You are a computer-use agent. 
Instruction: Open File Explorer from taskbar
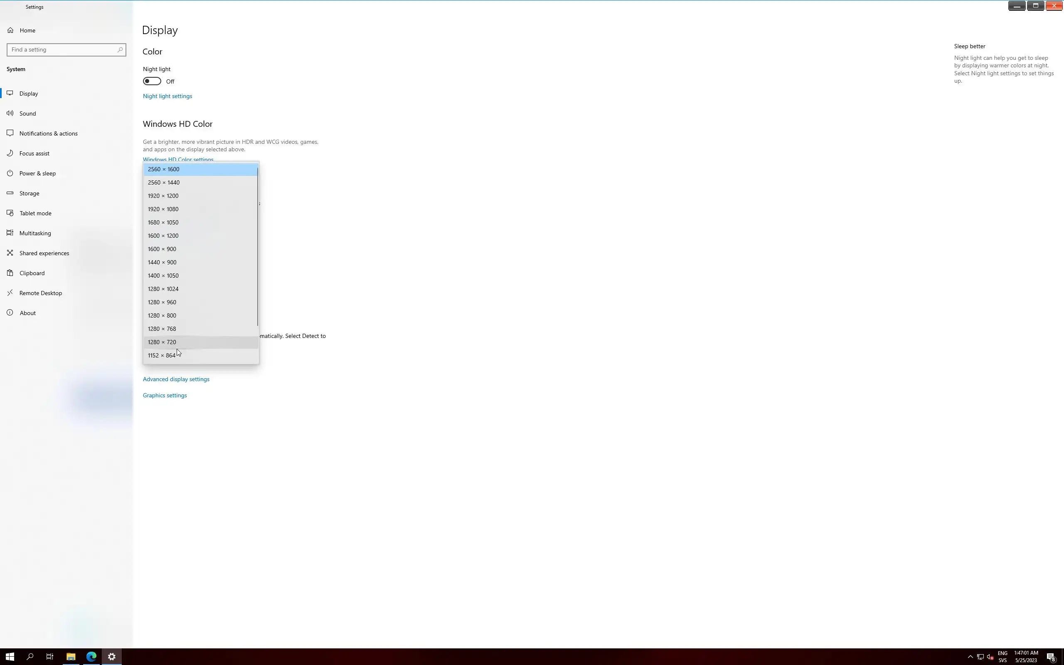[71, 657]
